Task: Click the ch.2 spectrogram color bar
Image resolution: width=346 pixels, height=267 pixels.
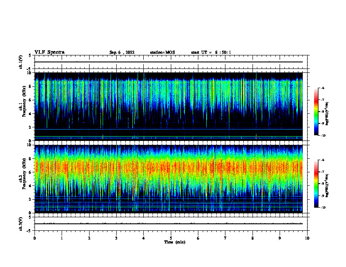Action: pyautogui.click(x=316, y=184)
